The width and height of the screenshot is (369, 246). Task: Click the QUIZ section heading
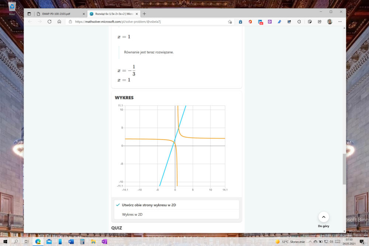pos(117,228)
